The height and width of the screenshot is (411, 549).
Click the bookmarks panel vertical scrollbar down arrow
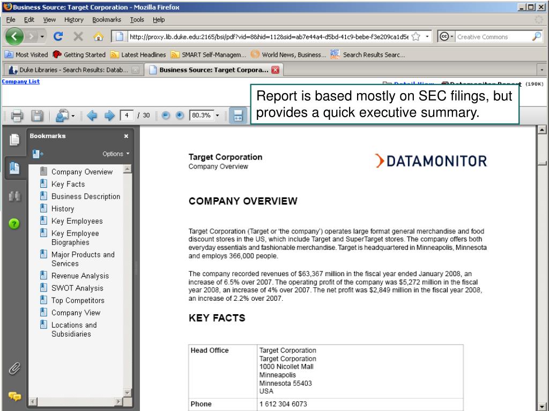pos(128,393)
